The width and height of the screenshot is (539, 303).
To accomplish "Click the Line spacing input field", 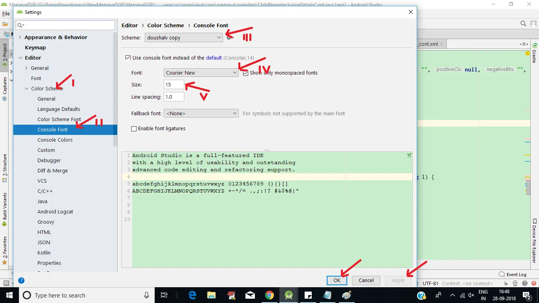I will (174, 97).
